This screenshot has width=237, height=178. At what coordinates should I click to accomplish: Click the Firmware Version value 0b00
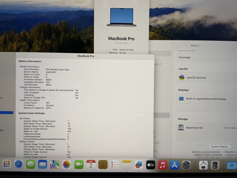click(x=49, y=80)
